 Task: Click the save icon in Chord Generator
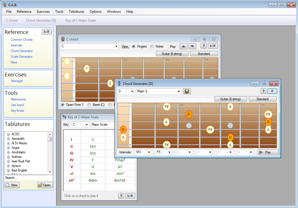click(x=186, y=91)
